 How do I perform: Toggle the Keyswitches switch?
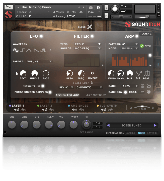point(43,86)
